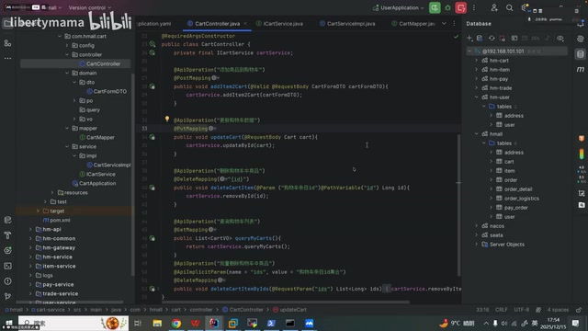Collapse the hm-user database schema

click(x=477, y=97)
